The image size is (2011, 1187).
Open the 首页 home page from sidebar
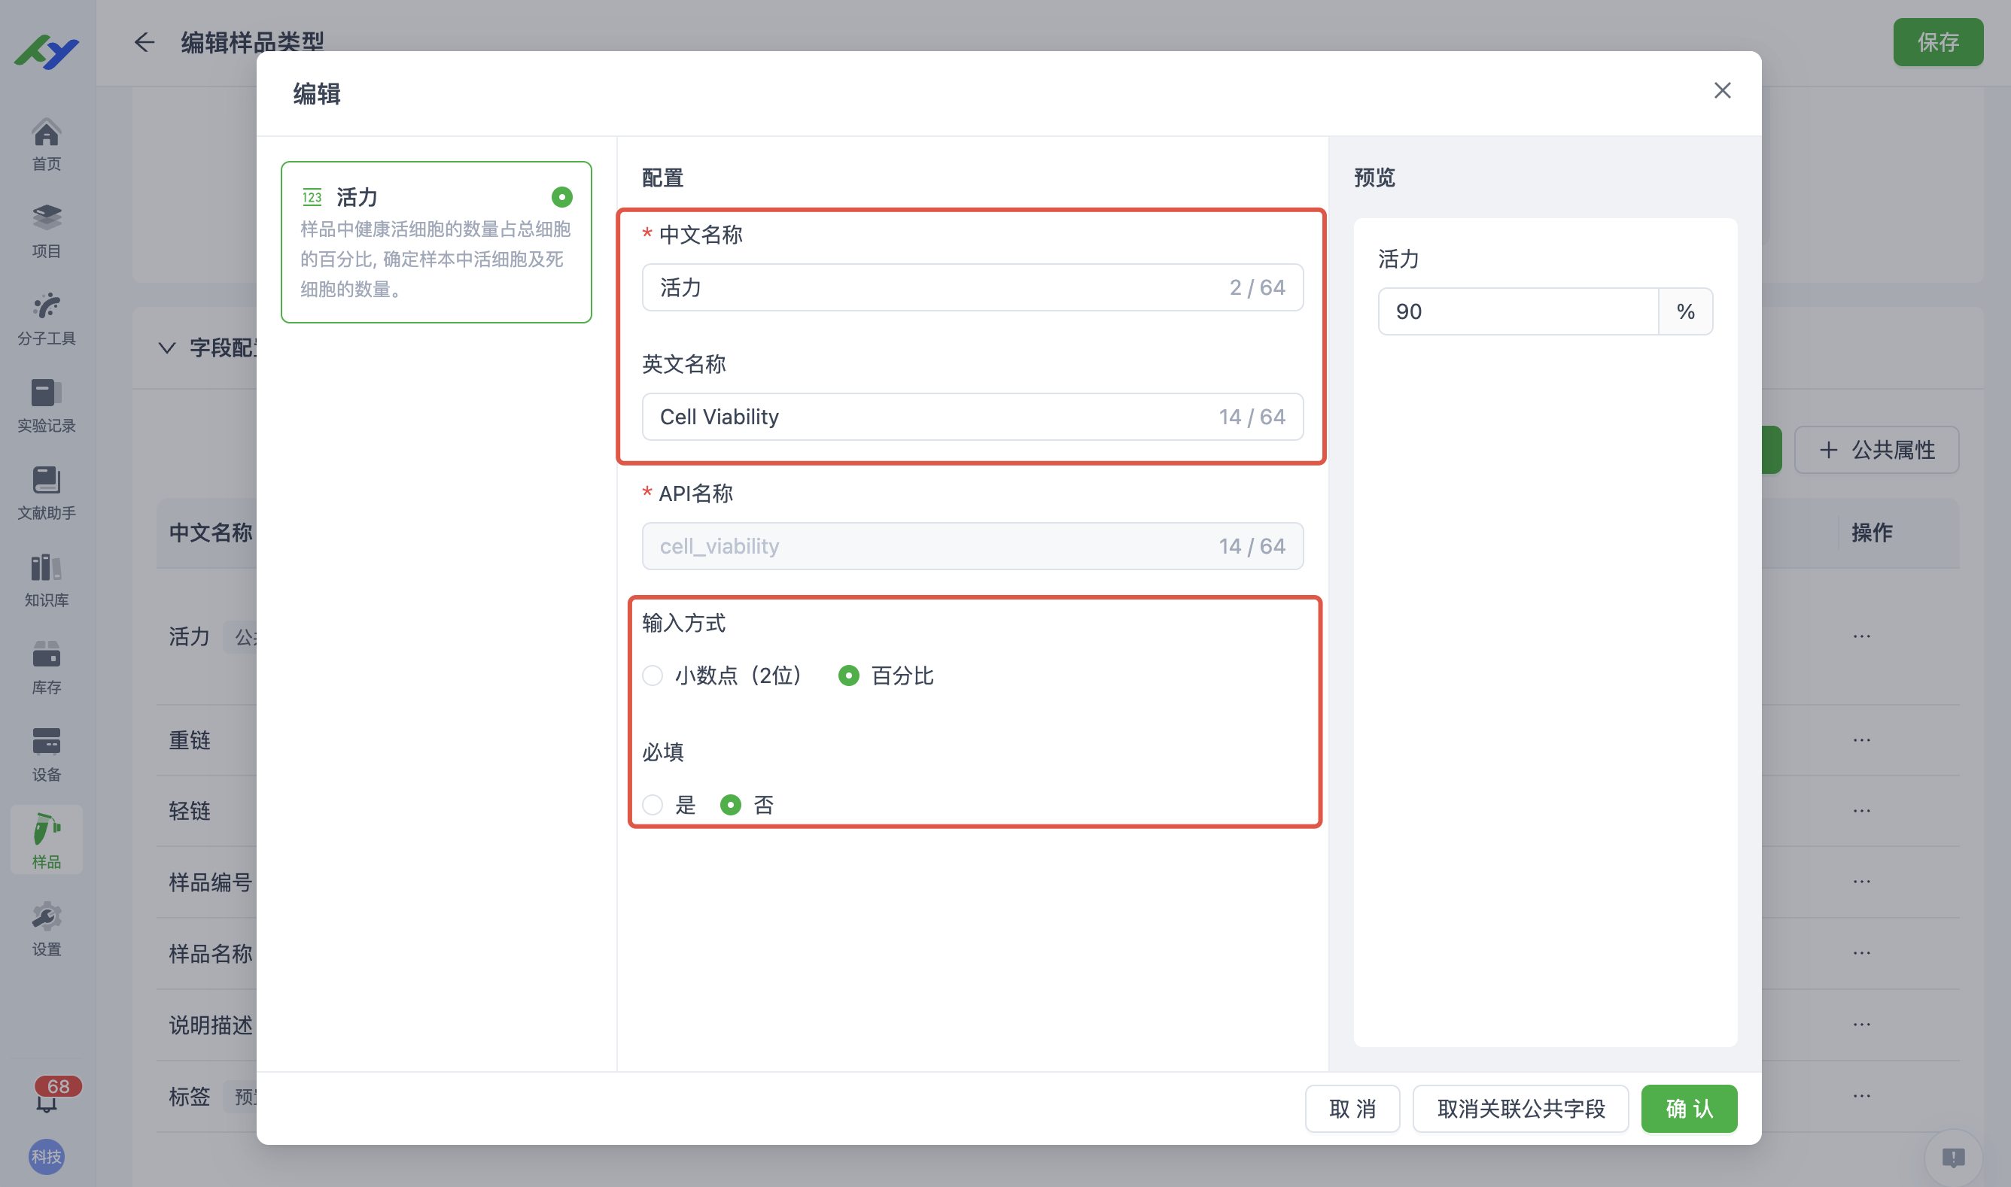click(46, 144)
